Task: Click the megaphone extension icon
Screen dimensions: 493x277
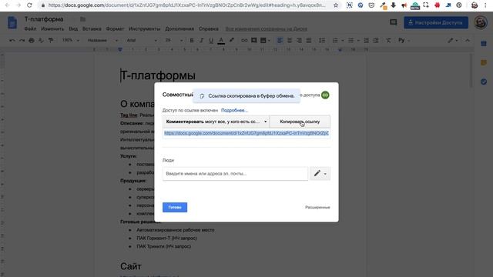Action: [x=404, y=5]
